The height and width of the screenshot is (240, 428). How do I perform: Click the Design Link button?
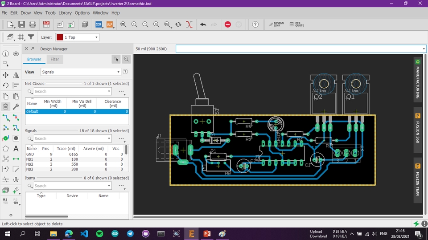click(276, 24)
